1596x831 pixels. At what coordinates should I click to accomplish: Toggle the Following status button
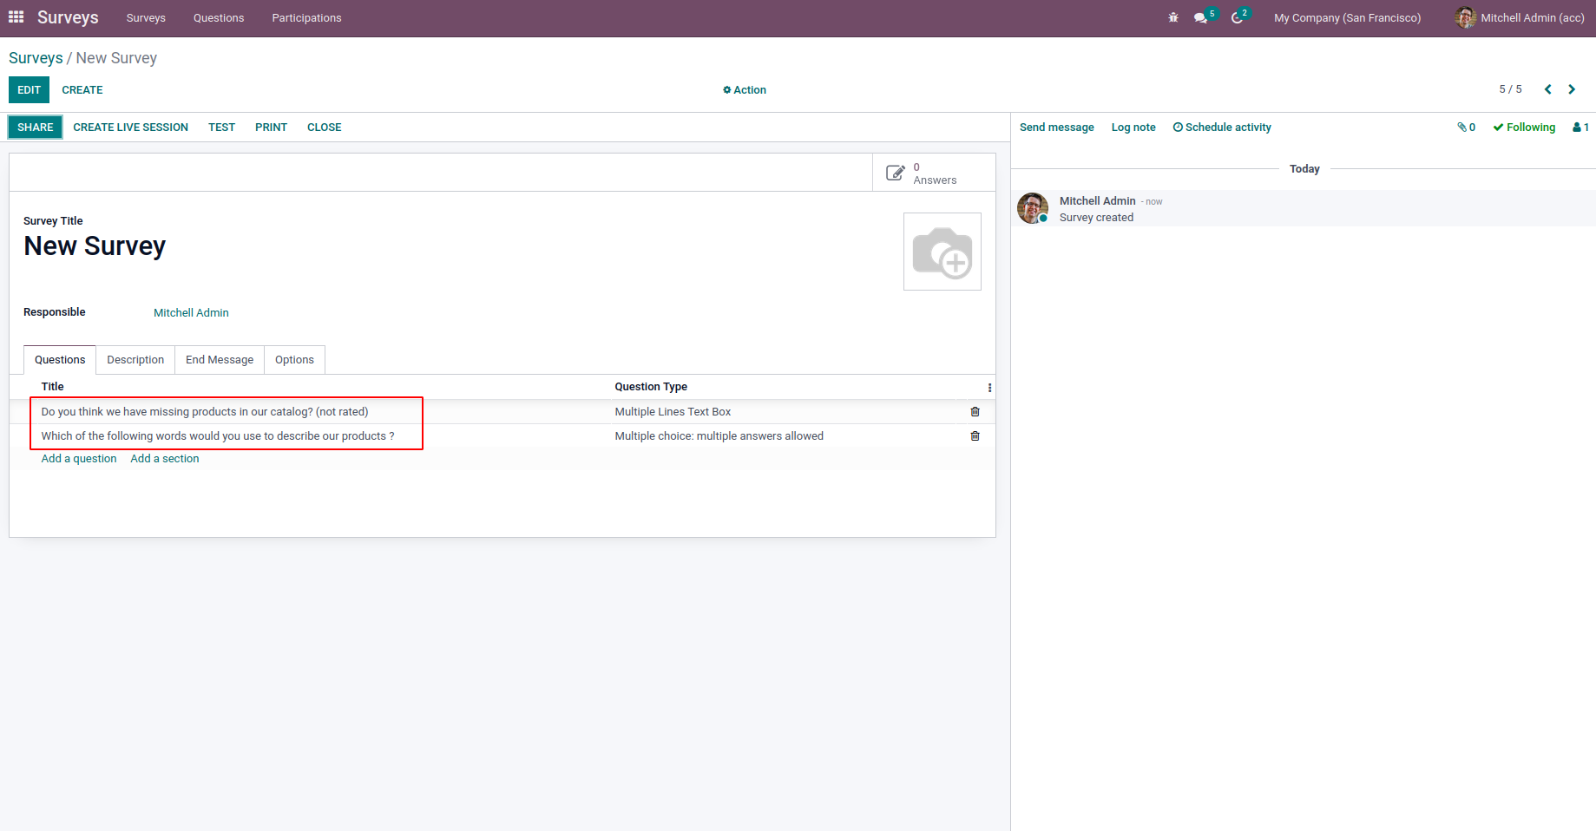[x=1525, y=128]
